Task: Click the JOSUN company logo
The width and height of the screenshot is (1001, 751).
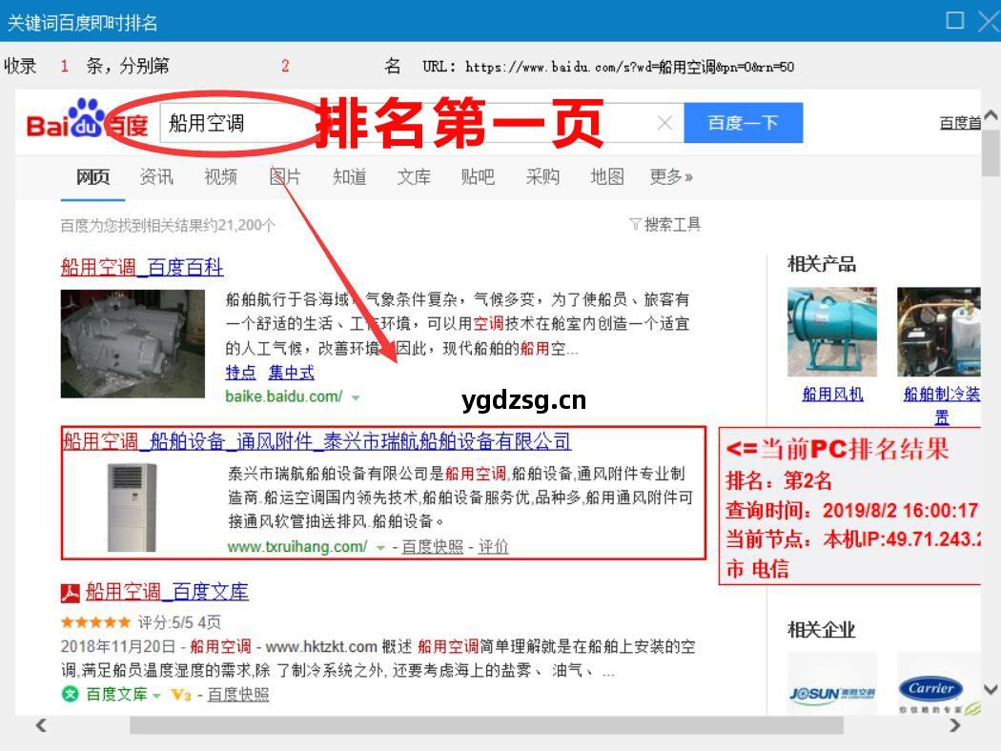Action: tap(832, 692)
